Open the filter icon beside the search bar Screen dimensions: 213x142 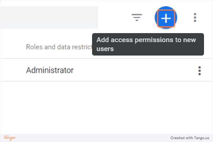coord(137,17)
